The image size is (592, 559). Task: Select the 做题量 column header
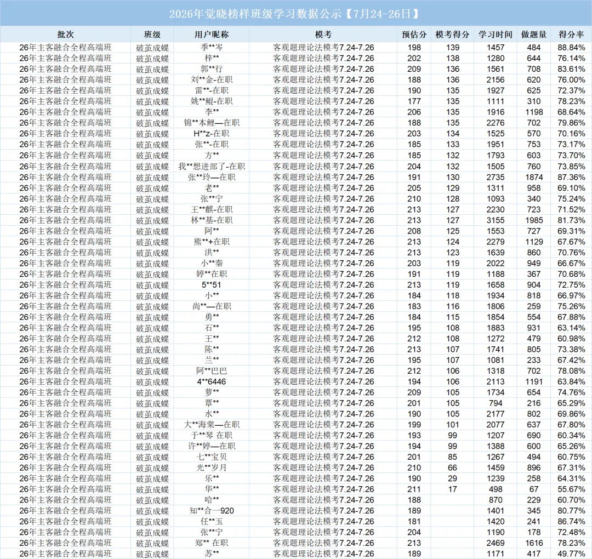534,35
